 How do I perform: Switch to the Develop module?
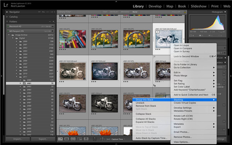click(x=155, y=6)
